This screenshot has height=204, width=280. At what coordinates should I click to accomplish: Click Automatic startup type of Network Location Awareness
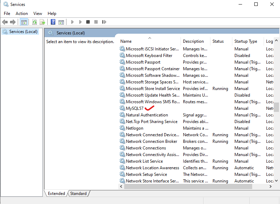244,168
